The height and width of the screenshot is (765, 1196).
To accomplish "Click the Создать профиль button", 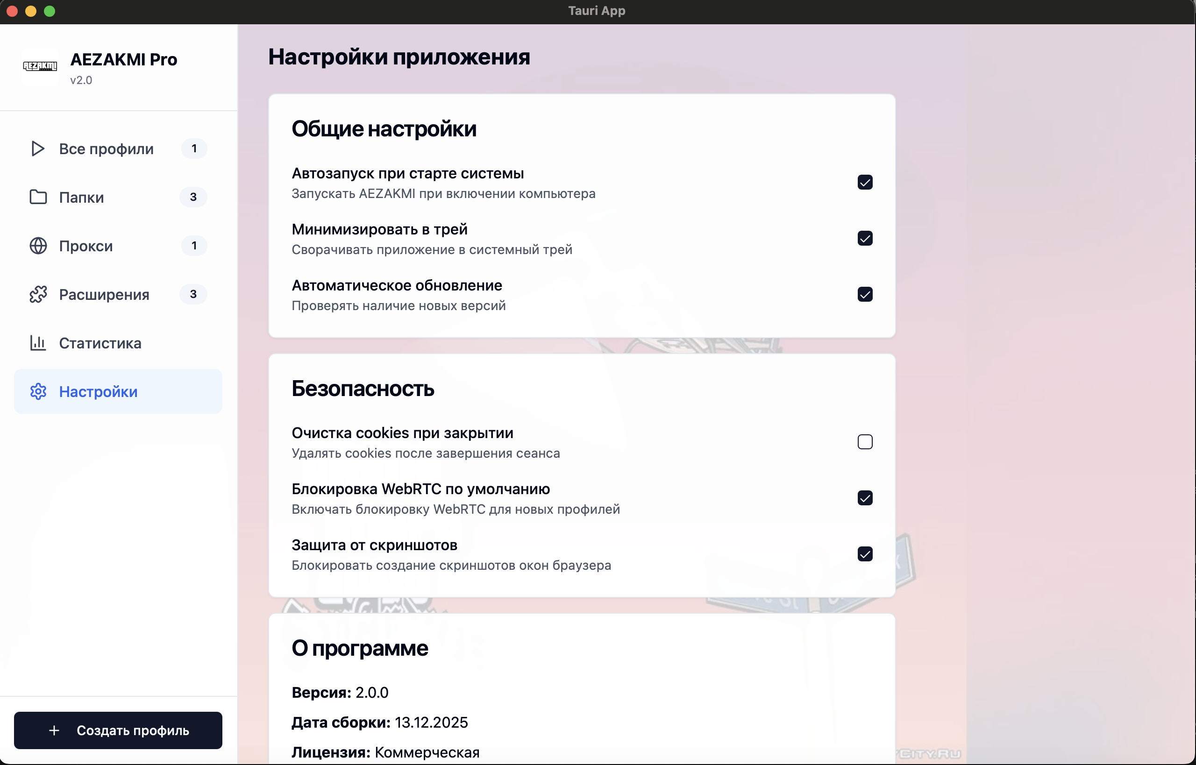I will point(118,730).
